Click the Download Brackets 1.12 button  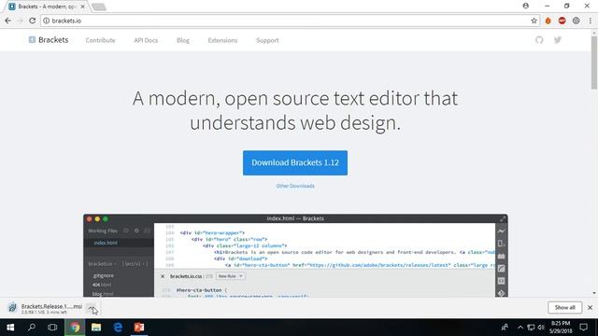point(295,162)
